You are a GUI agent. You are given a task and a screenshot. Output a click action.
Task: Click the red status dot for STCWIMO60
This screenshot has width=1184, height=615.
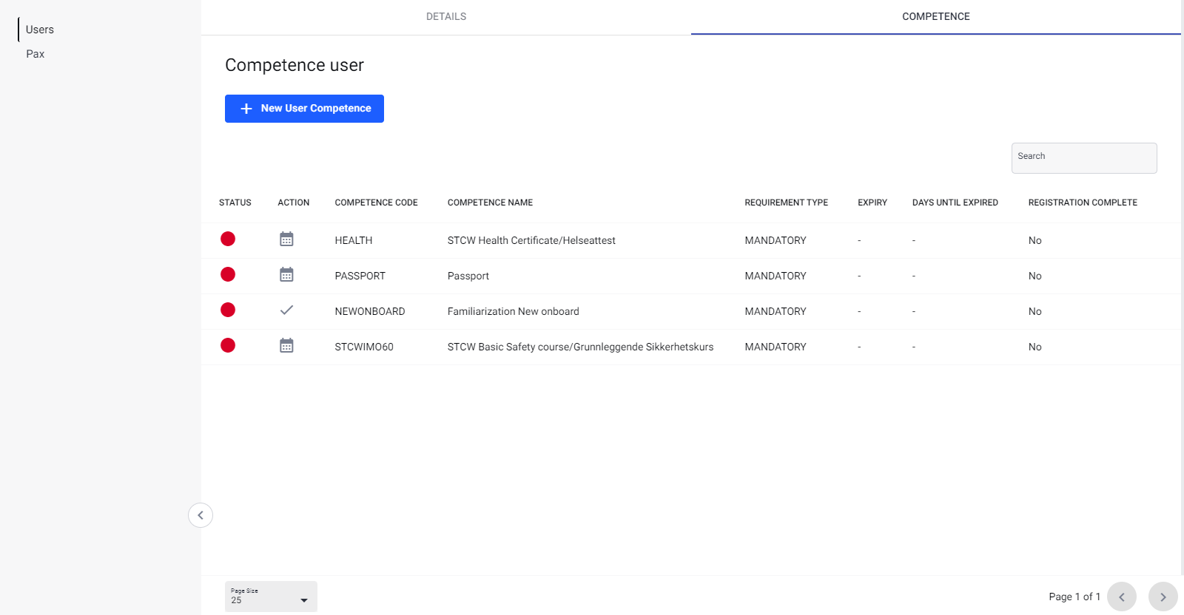pyautogui.click(x=228, y=345)
